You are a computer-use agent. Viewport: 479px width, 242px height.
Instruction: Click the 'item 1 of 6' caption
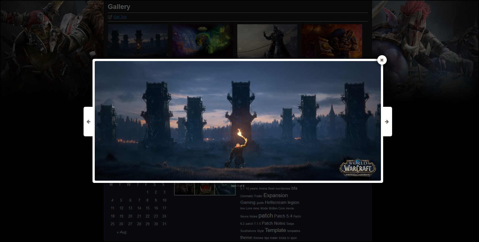238,186
